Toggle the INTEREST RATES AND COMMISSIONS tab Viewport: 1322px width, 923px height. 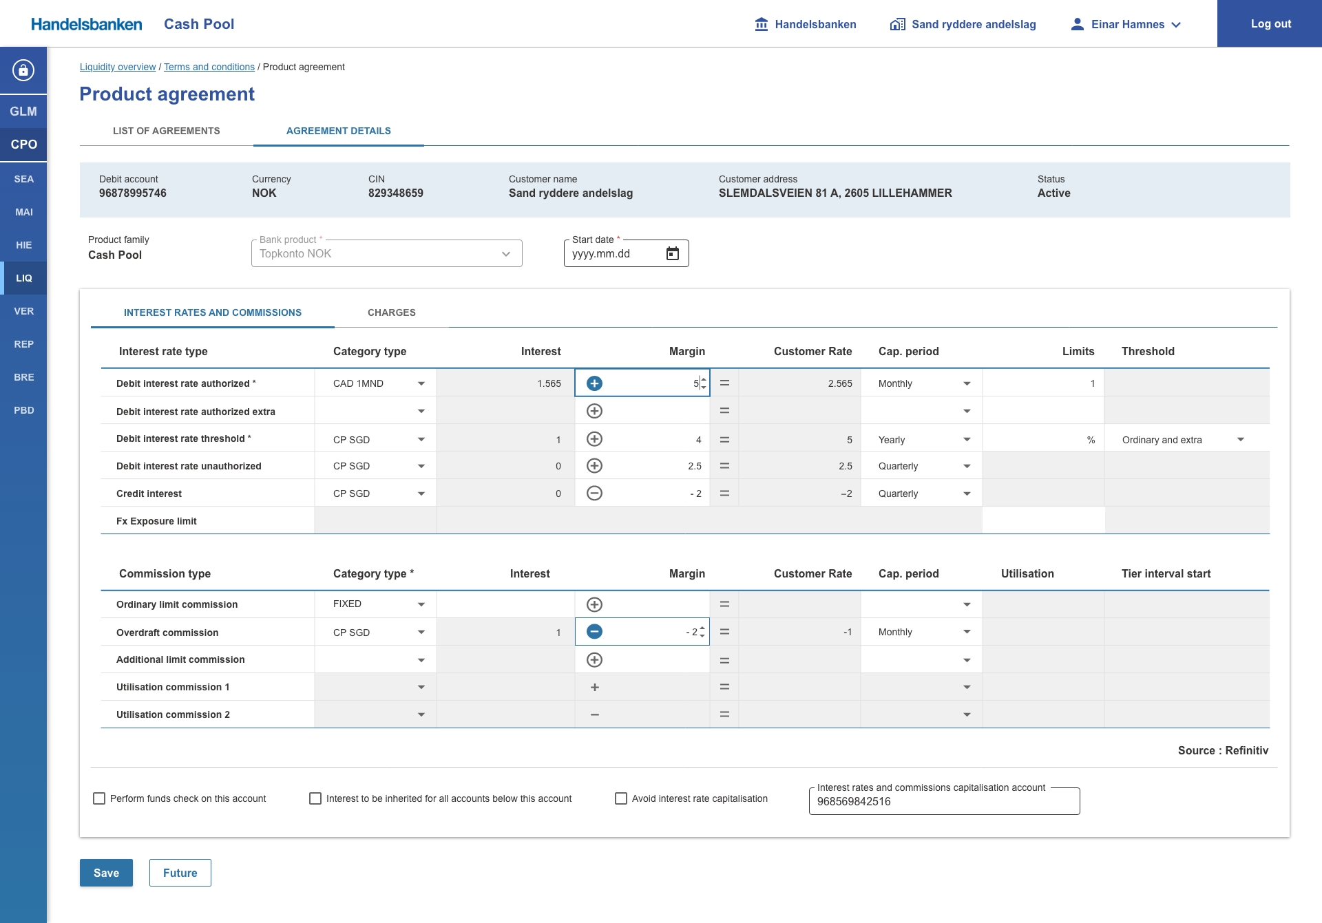coord(212,312)
